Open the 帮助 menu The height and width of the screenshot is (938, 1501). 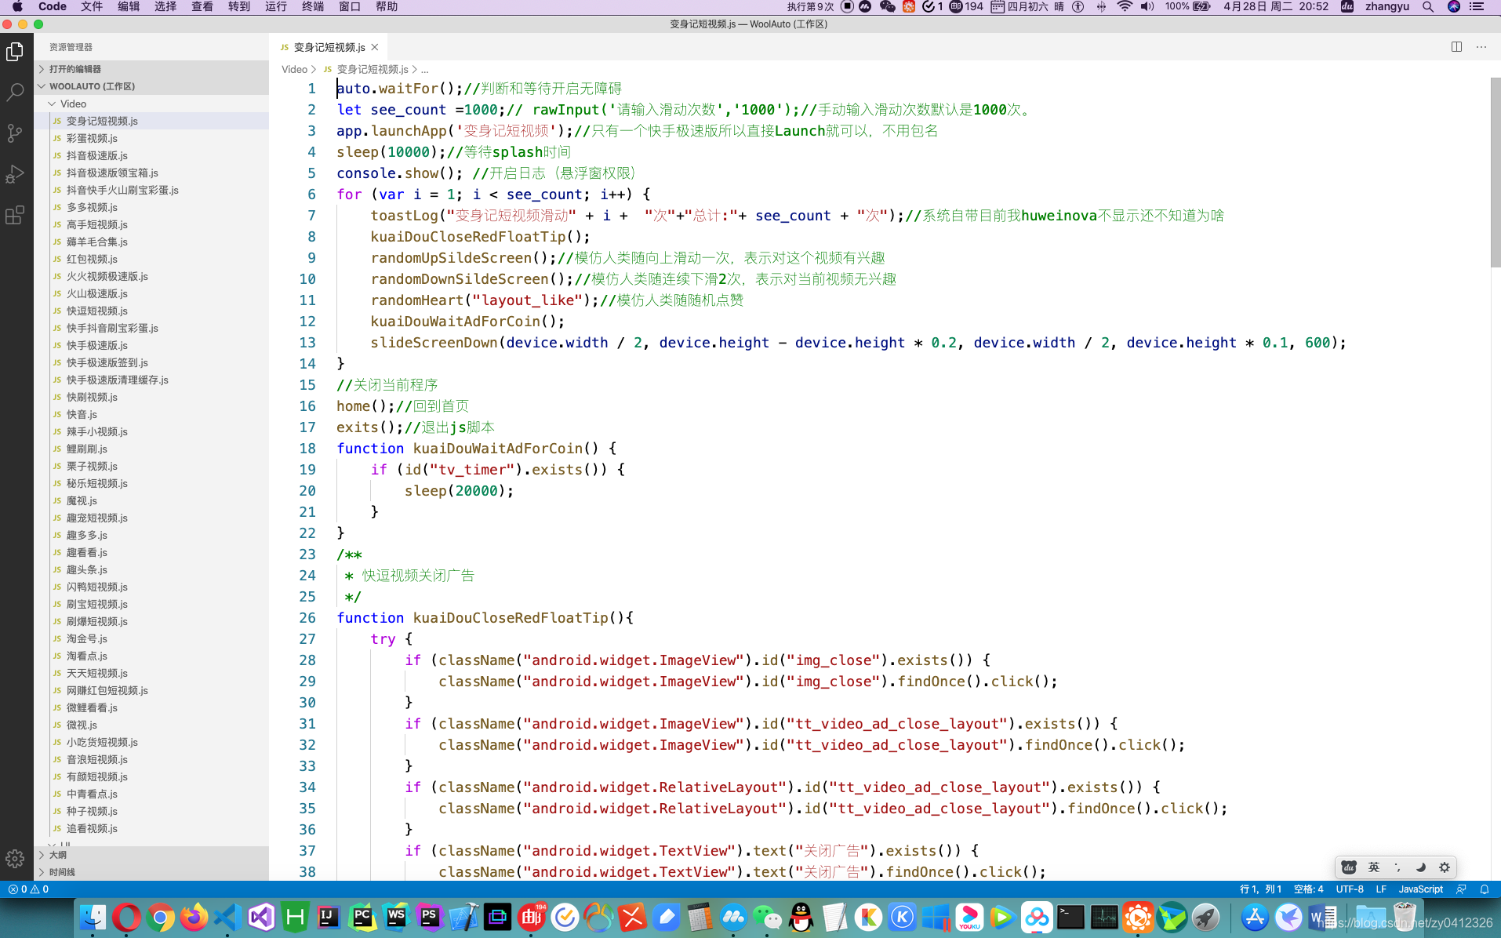387,6
